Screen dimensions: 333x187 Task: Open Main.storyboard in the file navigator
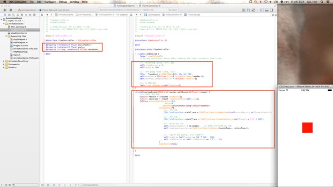18,27
